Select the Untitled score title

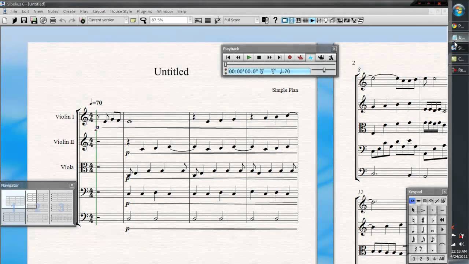click(171, 71)
